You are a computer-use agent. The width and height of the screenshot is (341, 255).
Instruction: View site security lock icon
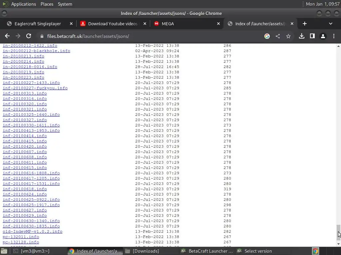[42, 36]
